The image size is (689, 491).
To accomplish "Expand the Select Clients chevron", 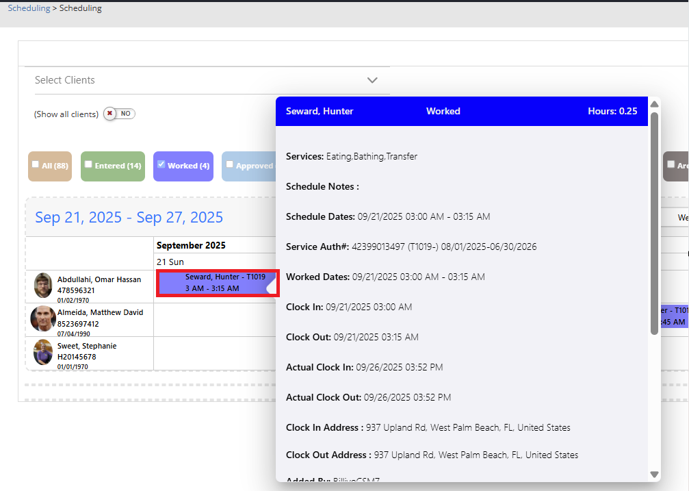I will 372,80.
